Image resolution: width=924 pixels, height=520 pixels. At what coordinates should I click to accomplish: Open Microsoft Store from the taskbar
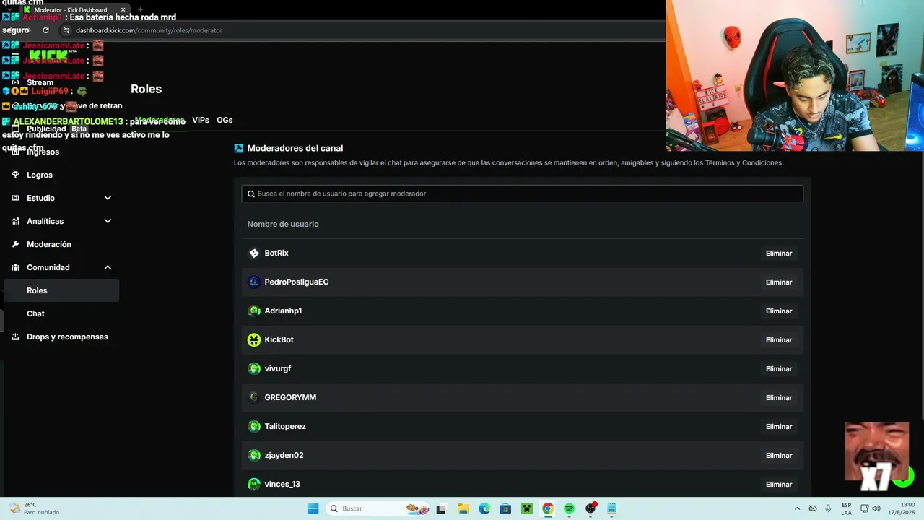point(505,508)
